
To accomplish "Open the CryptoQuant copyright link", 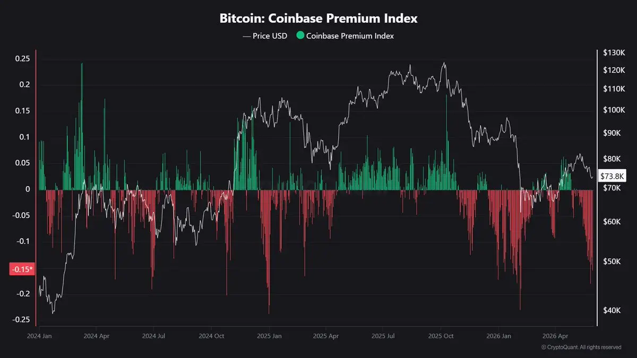I will click(581, 347).
